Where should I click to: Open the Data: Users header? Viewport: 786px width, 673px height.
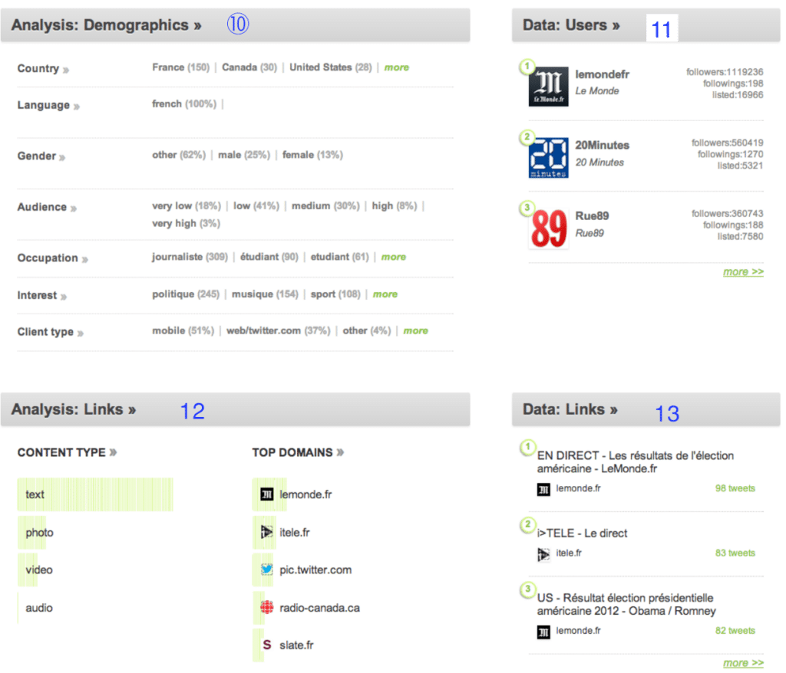click(571, 25)
